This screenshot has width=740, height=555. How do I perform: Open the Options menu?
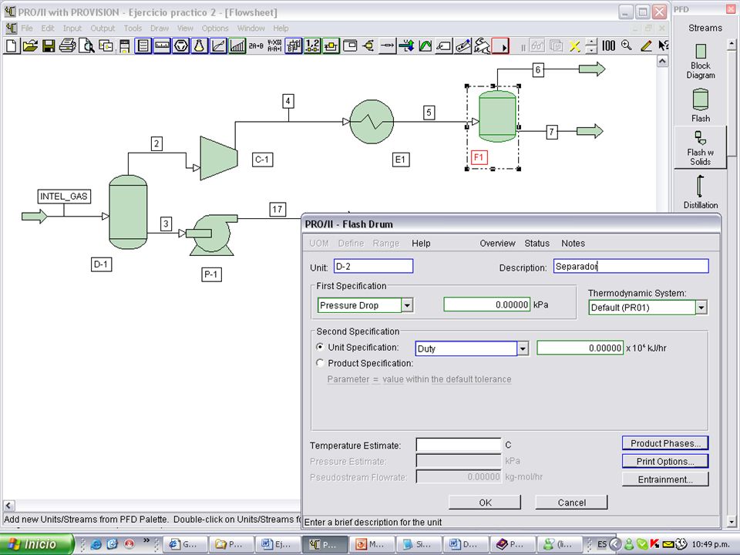(215, 29)
